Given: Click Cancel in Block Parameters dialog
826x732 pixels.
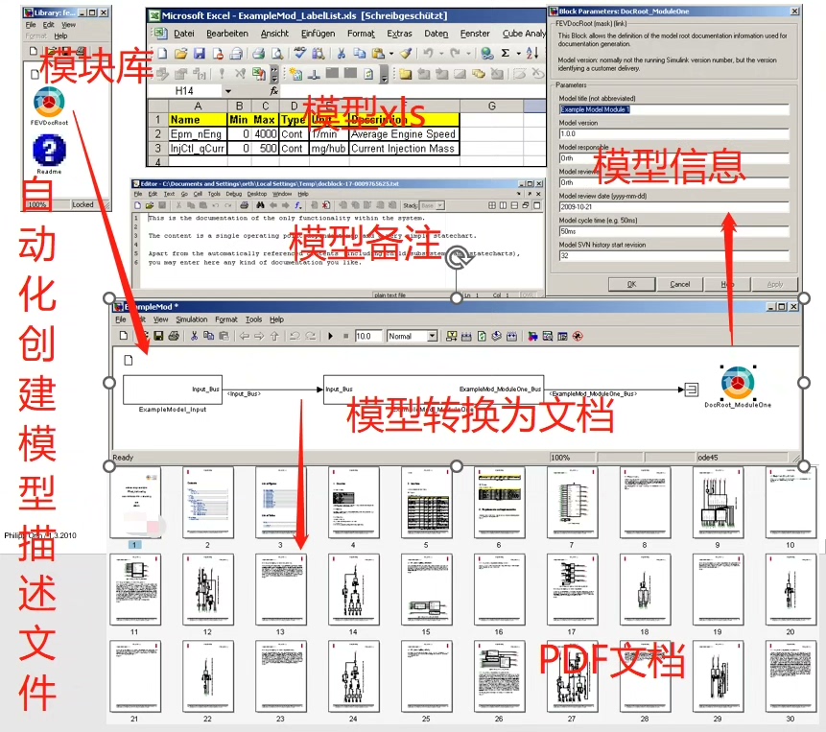Looking at the screenshot, I should [x=679, y=284].
